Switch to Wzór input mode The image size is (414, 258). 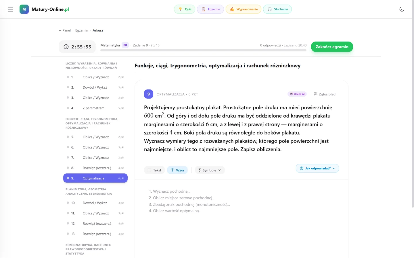pyautogui.click(x=177, y=170)
